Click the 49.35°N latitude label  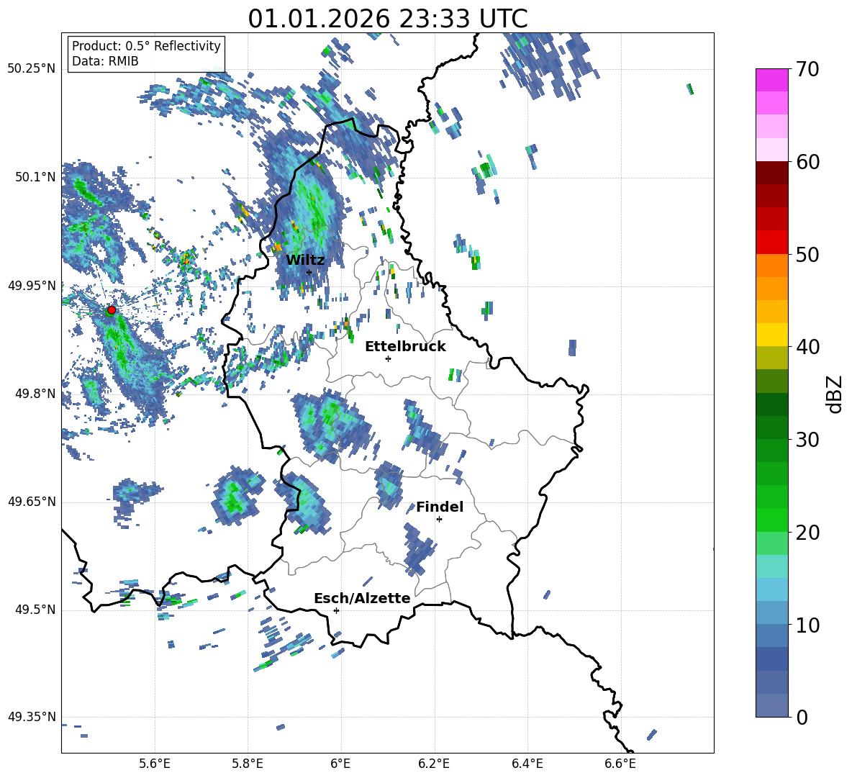[32, 717]
